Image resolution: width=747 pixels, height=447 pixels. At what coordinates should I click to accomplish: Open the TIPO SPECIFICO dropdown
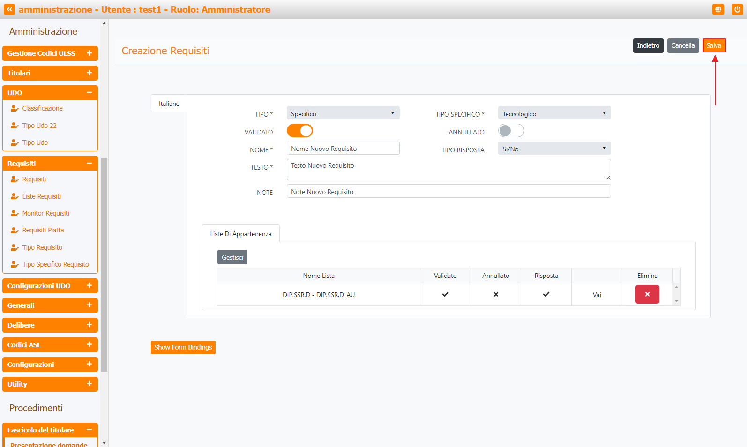coord(554,113)
